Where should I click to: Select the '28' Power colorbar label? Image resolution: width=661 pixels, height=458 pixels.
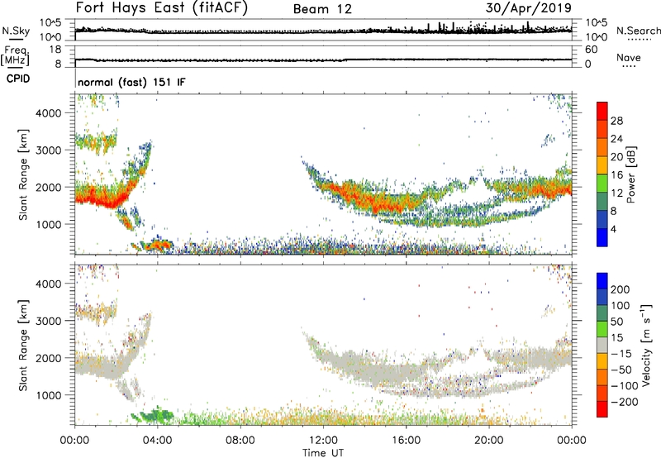[616, 121]
